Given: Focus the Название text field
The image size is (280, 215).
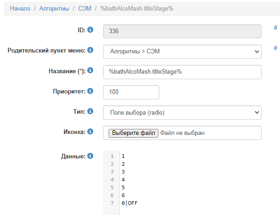Looking at the screenshot, I should pos(182,72).
